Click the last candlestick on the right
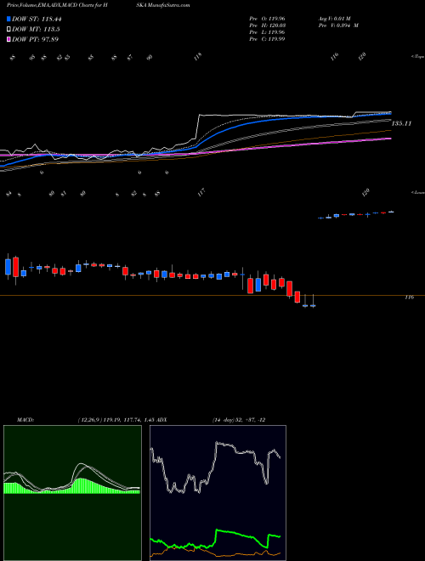Viewport: 425px width, 561px height. 391,212
